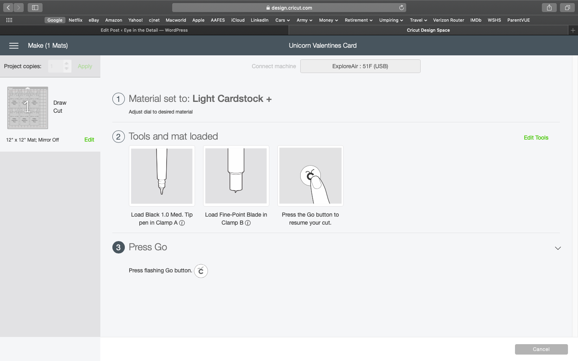The height and width of the screenshot is (361, 578).
Task: Click Safari's reload page icon
Action: point(401,8)
